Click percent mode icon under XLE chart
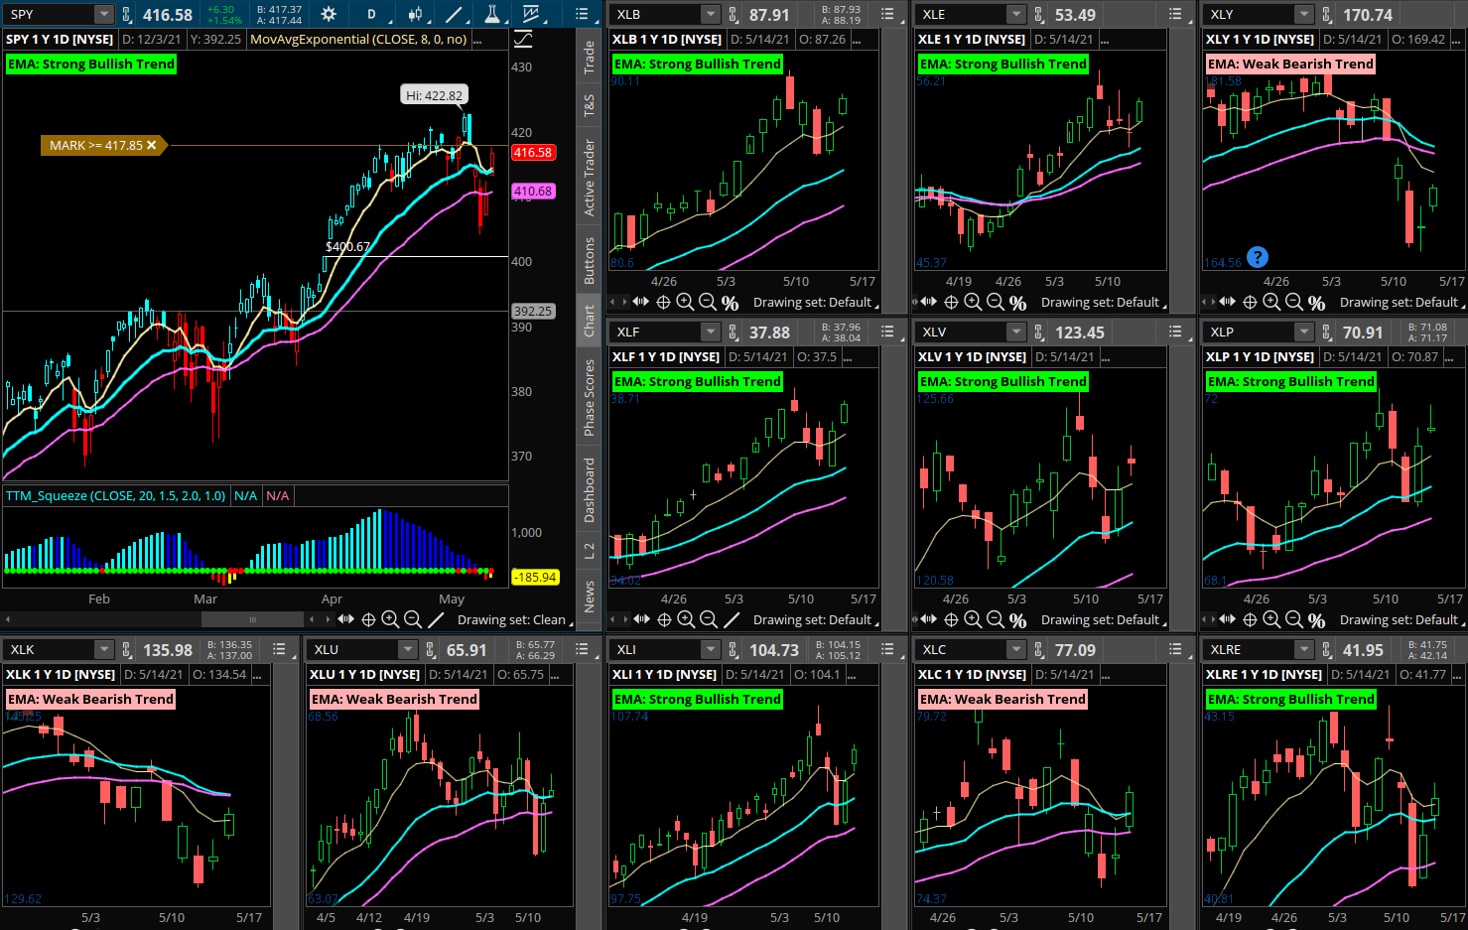 click(x=1017, y=303)
